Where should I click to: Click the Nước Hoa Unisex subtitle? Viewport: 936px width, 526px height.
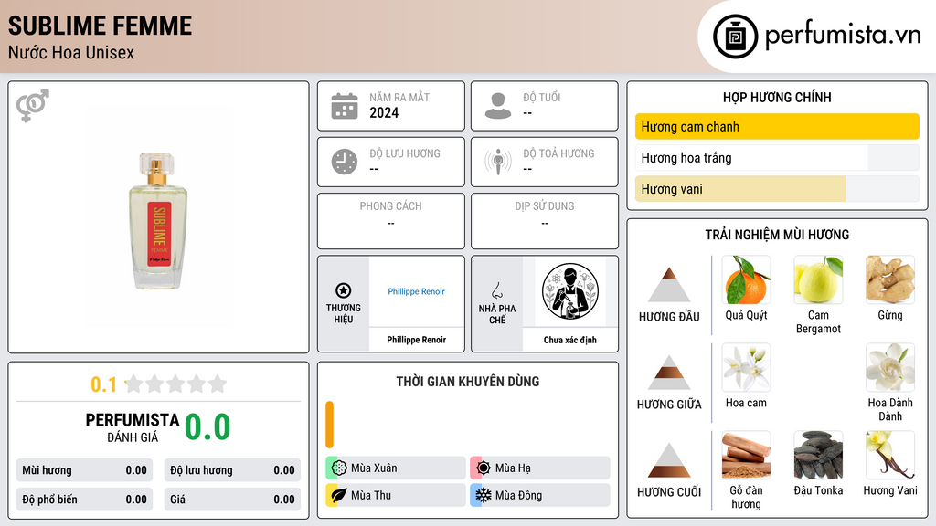tap(71, 52)
